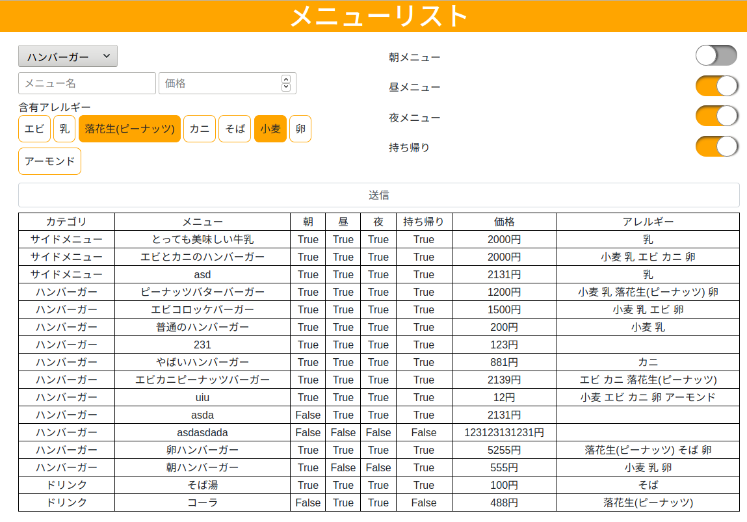
Task: Deselect the 落花生(ピーナッツ) allergy filter
Action: pos(129,129)
